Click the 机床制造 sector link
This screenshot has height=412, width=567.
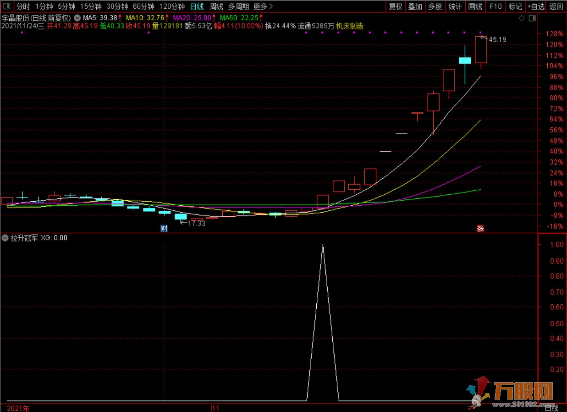point(349,26)
